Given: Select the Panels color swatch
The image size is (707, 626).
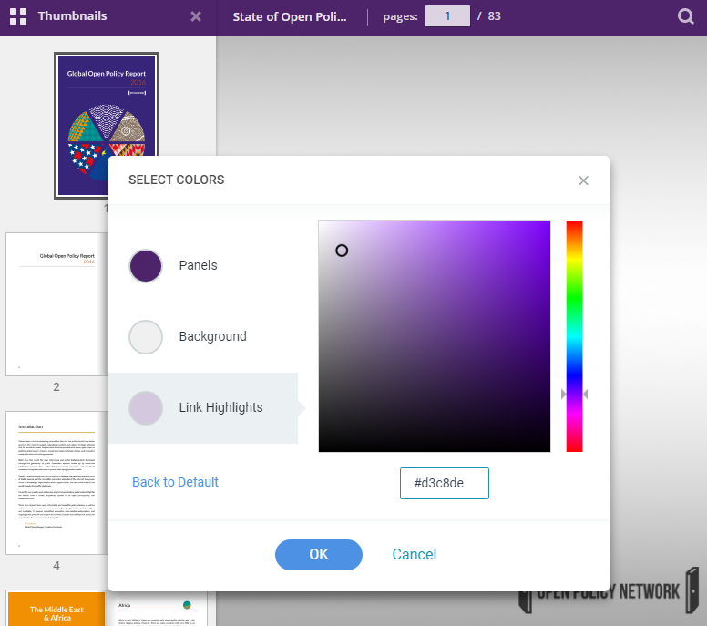Looking at the screenshot, I should tap(146, 266).
